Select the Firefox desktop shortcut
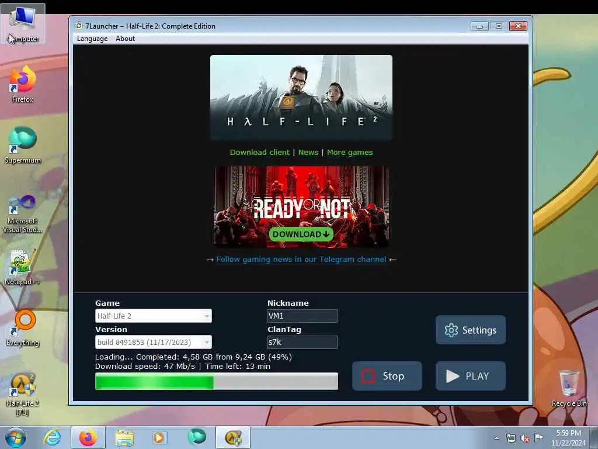 pyautogui.click(x=23, y=85)
